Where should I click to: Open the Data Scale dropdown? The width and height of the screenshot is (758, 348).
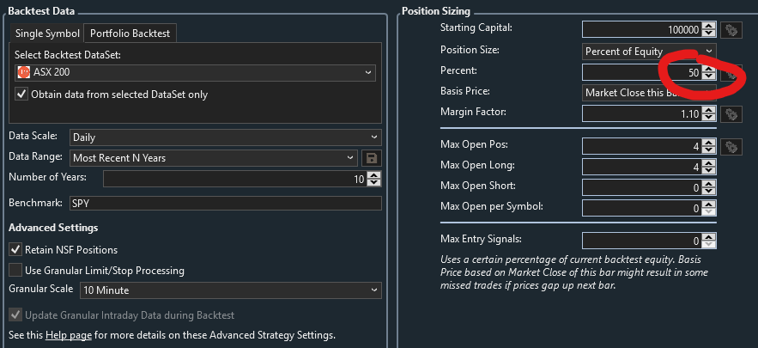point(225,137)
